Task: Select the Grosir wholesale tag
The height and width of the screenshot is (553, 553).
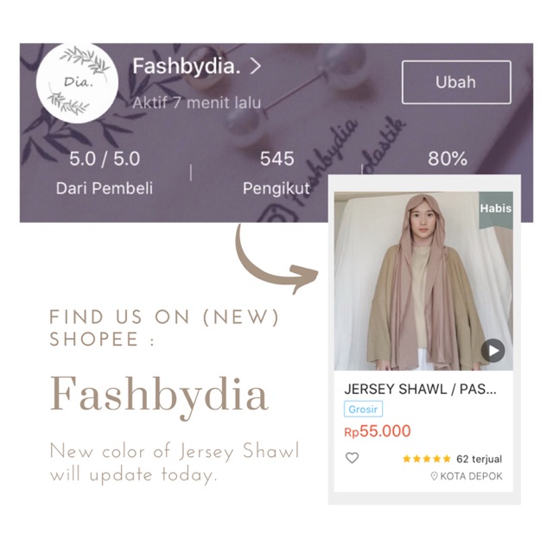Action: tap(363, 409)
